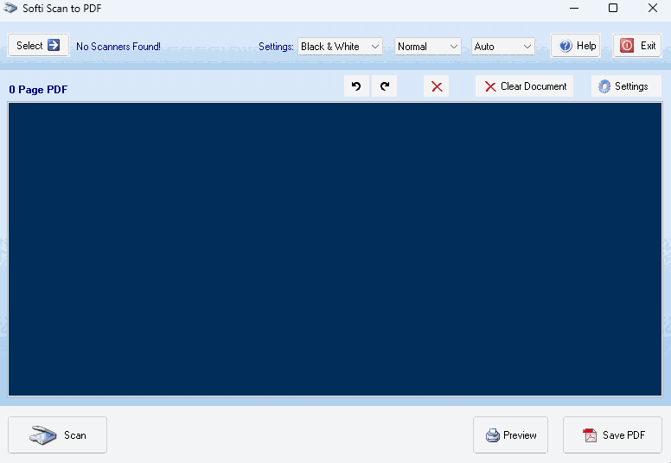Minimize the Softi Scan to PDF window
The height and width of the screenshot is (463, 671).
[574, 8]
